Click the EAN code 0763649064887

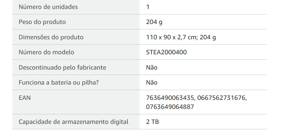pos(170,106)
